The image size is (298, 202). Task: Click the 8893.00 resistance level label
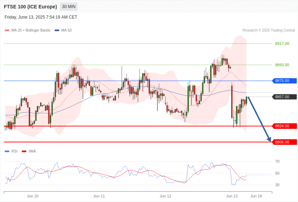[282, 65]
